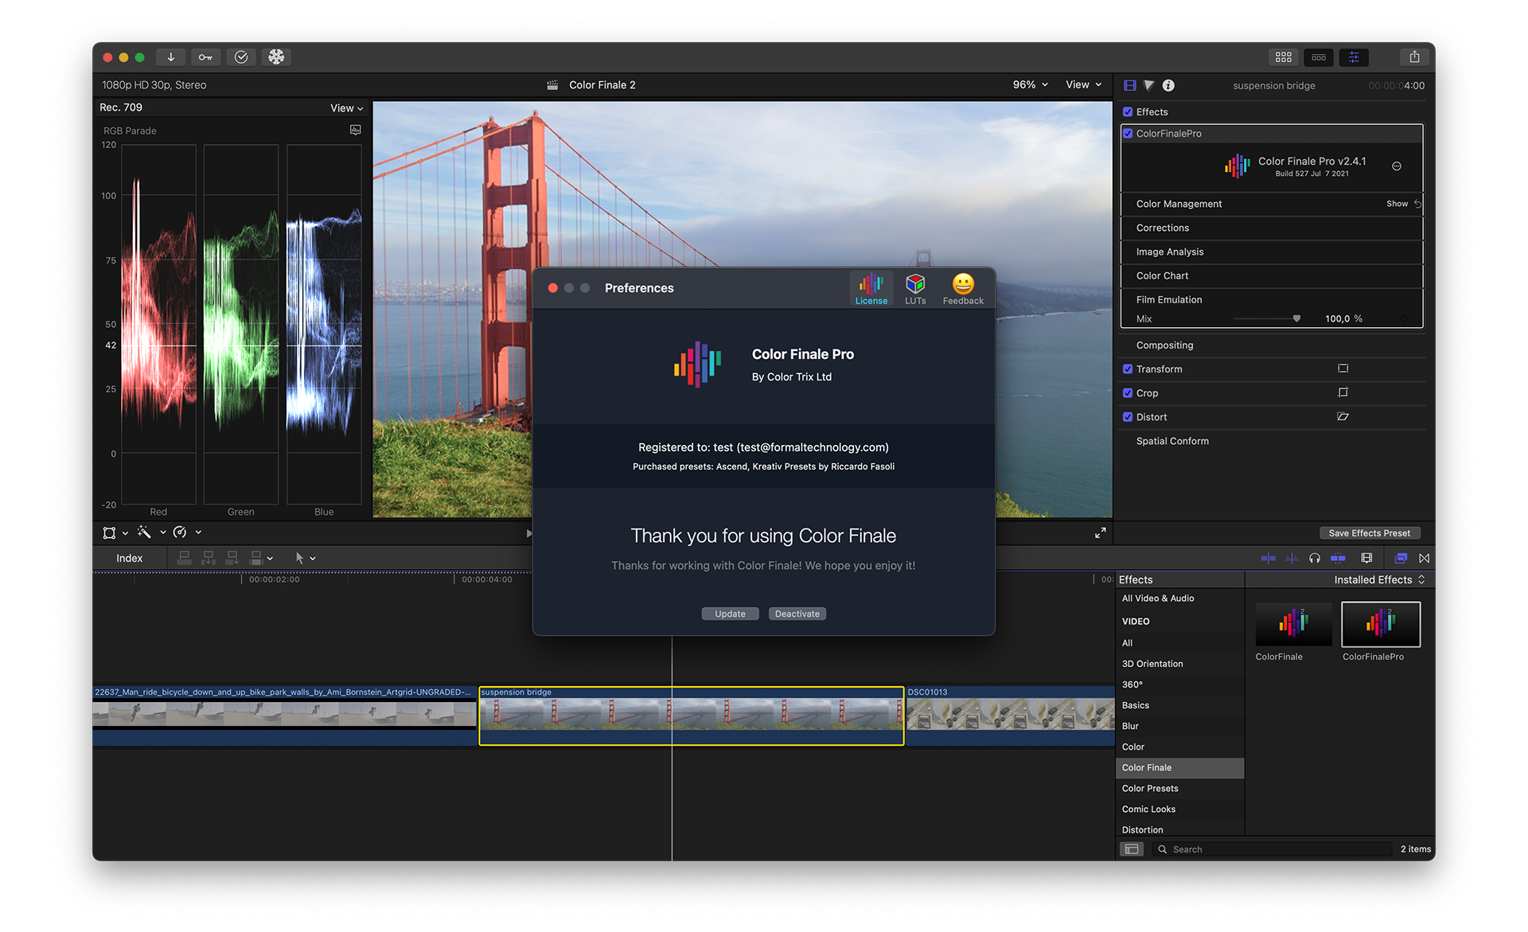Select Color Finale category in effects list
This screenshot has width=1528, height=932.
pos(1147,767)
